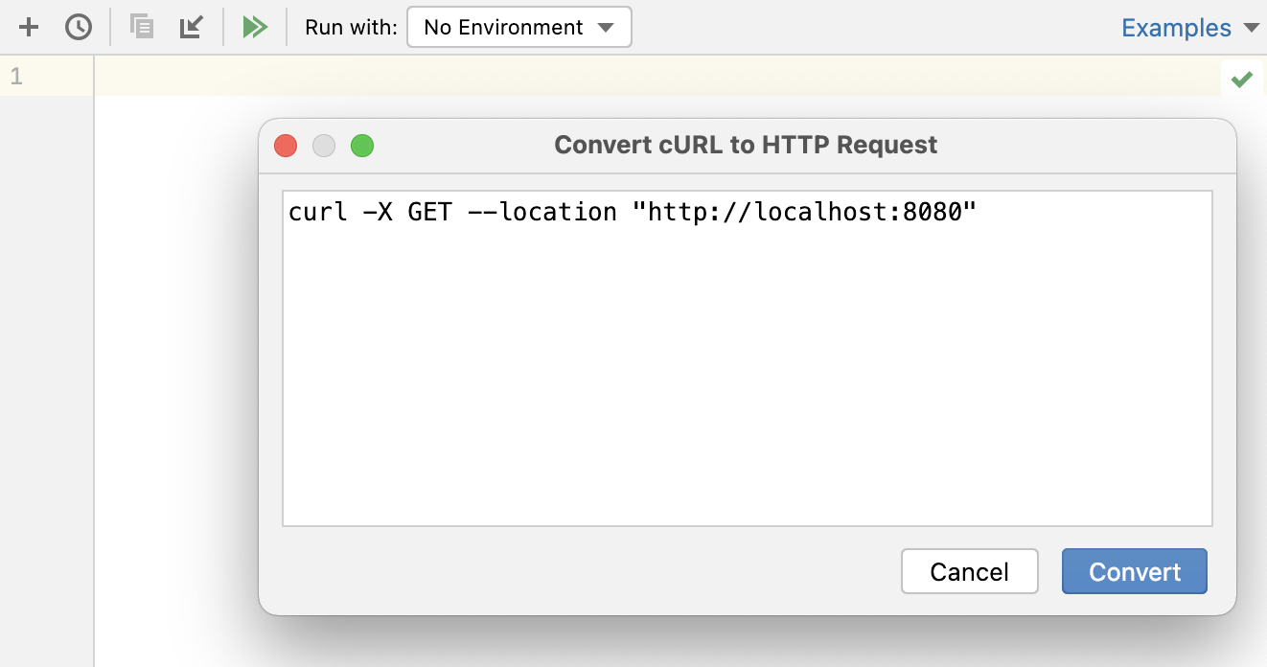Screen dimensions: 1267x667
Task: Click the arrow on the Run with combo box
Action: pyautogui.click(x=606, y=27)
